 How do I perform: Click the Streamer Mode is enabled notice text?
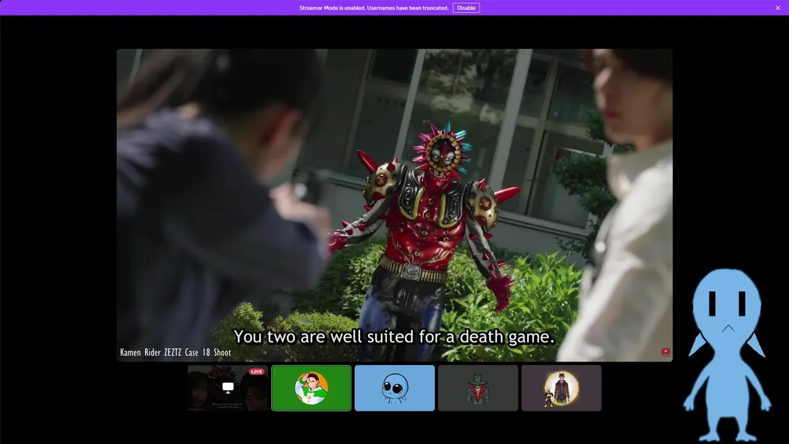(374, 8)
